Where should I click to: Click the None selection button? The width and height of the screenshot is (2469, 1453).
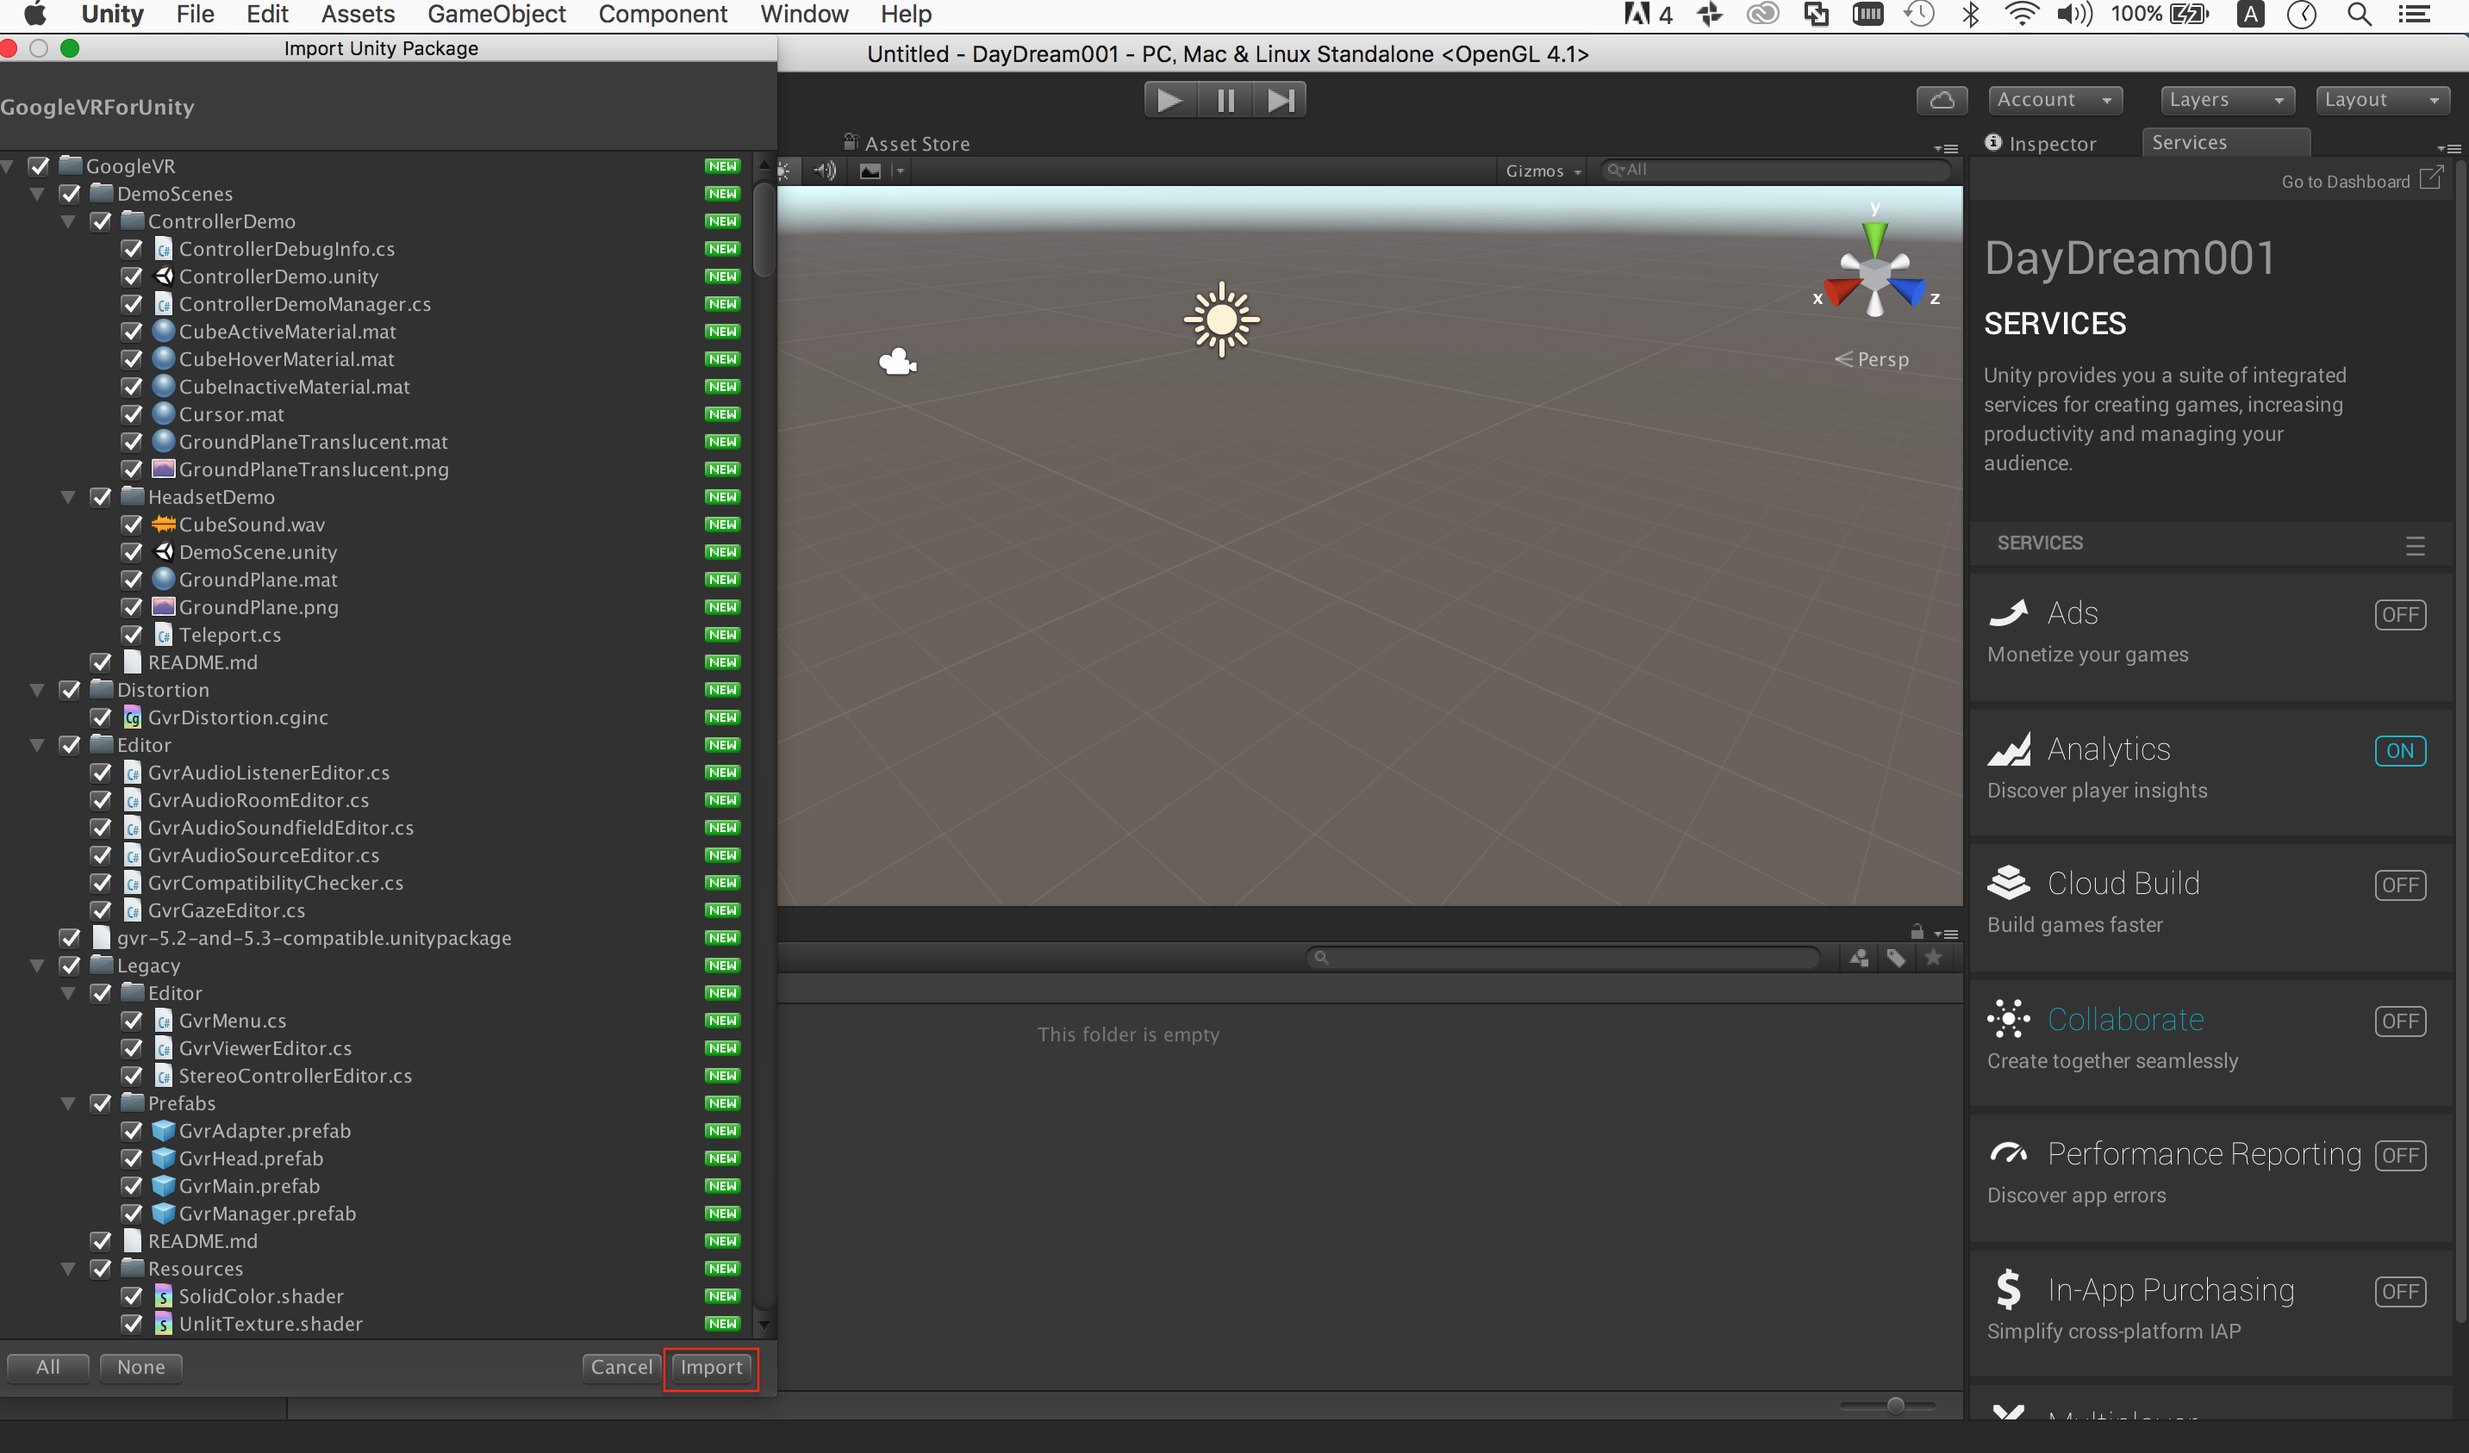(x=141, y=1367)
